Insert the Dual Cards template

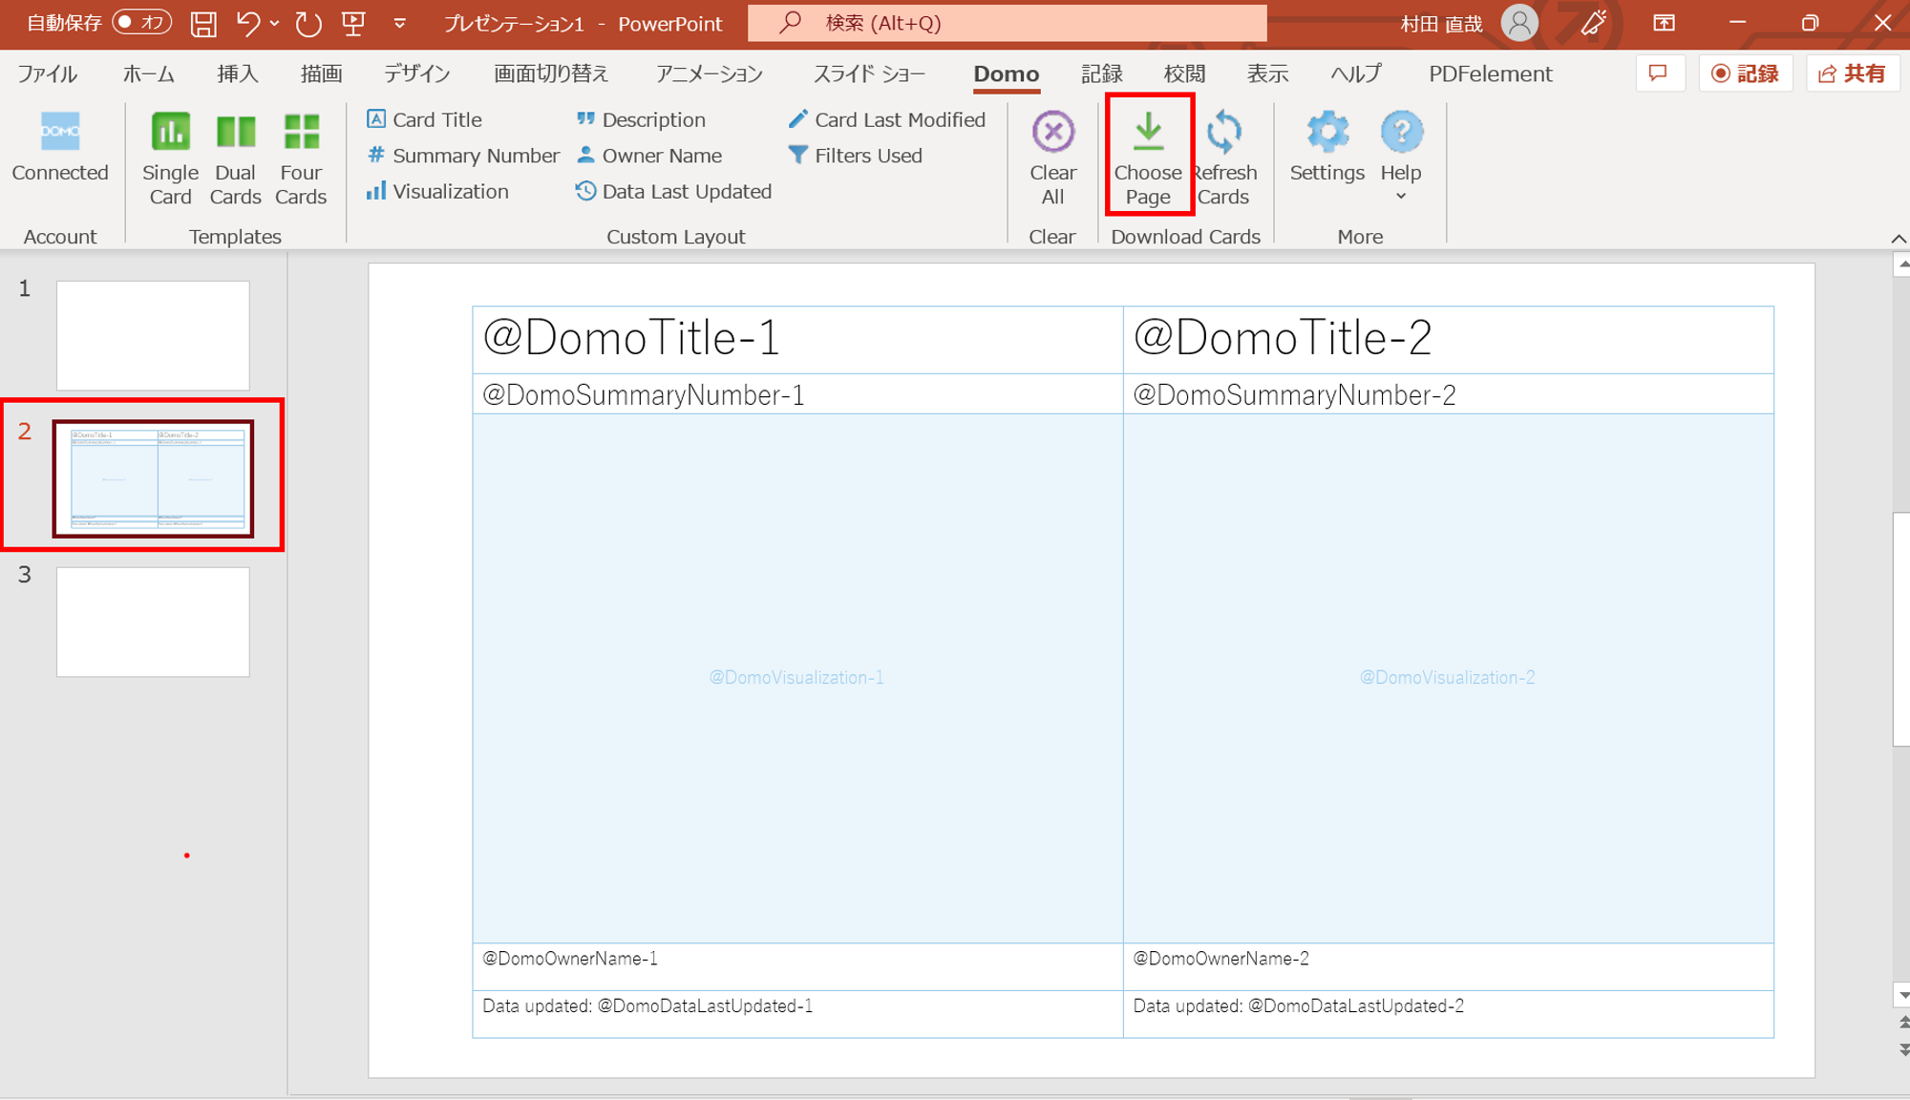click(235, 159)
